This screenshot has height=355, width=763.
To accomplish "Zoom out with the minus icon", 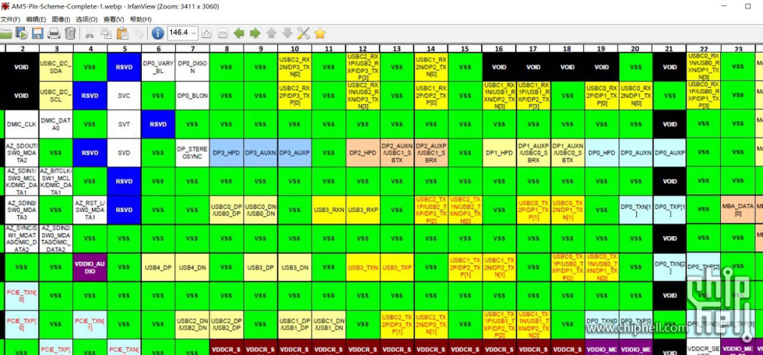I will click(223, 33).
